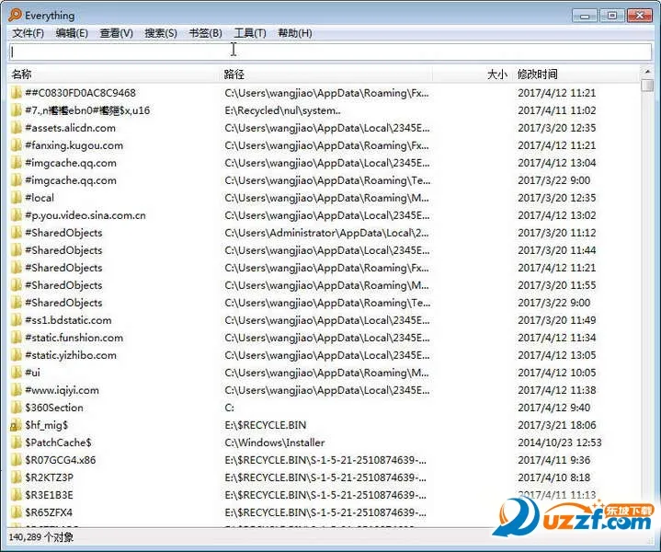This screenshot has height=552, width=661.
Task: Open the 编辑(E) menu
Action: pos(72,33)
